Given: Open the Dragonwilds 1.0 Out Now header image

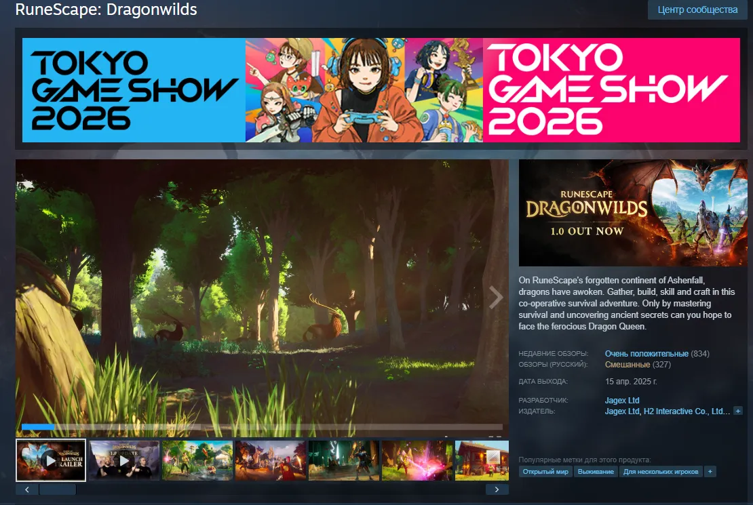Looking at the screenshot, I should pos(633,213).
